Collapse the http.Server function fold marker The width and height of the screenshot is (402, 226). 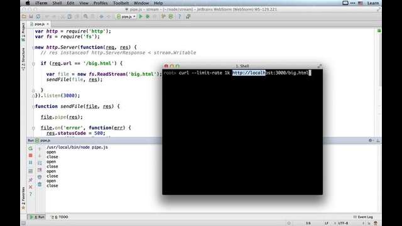33,48
